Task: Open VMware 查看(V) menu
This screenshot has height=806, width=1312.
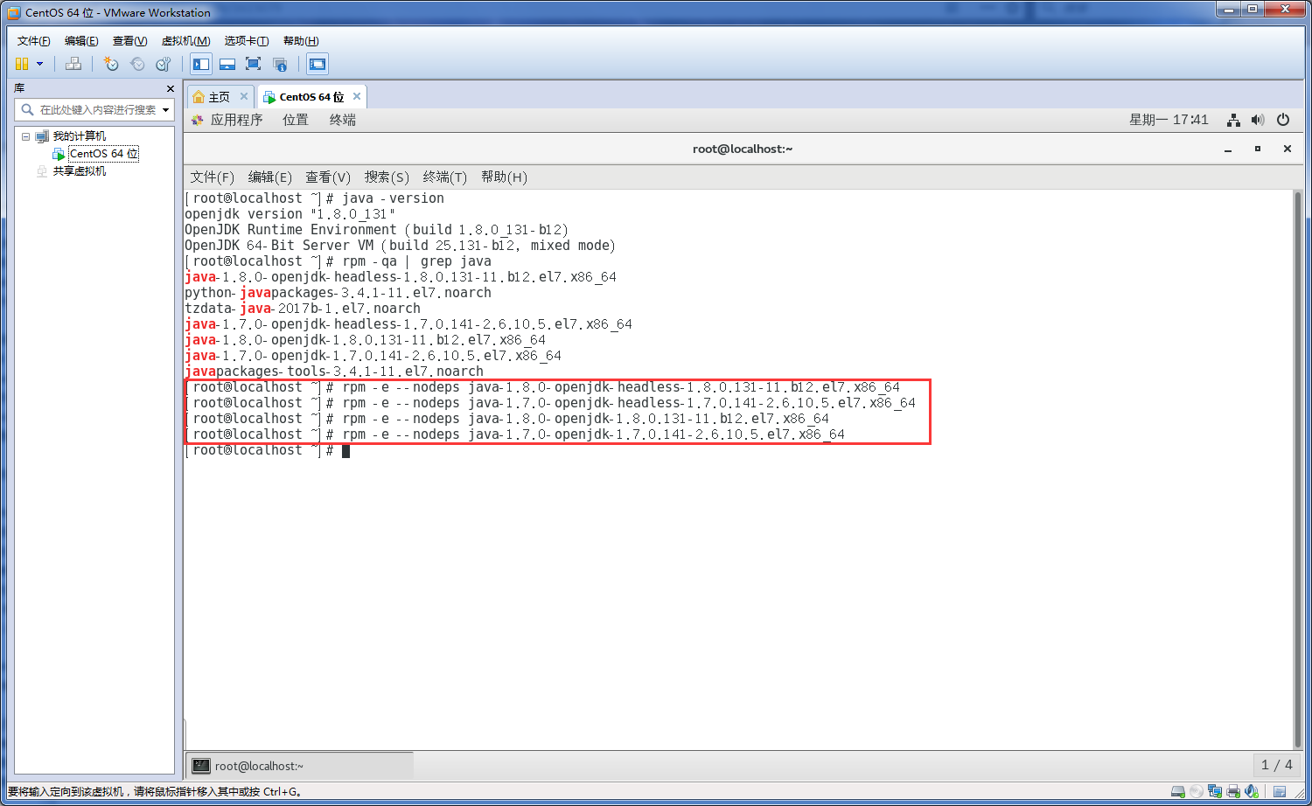Action: coord(129,41)
